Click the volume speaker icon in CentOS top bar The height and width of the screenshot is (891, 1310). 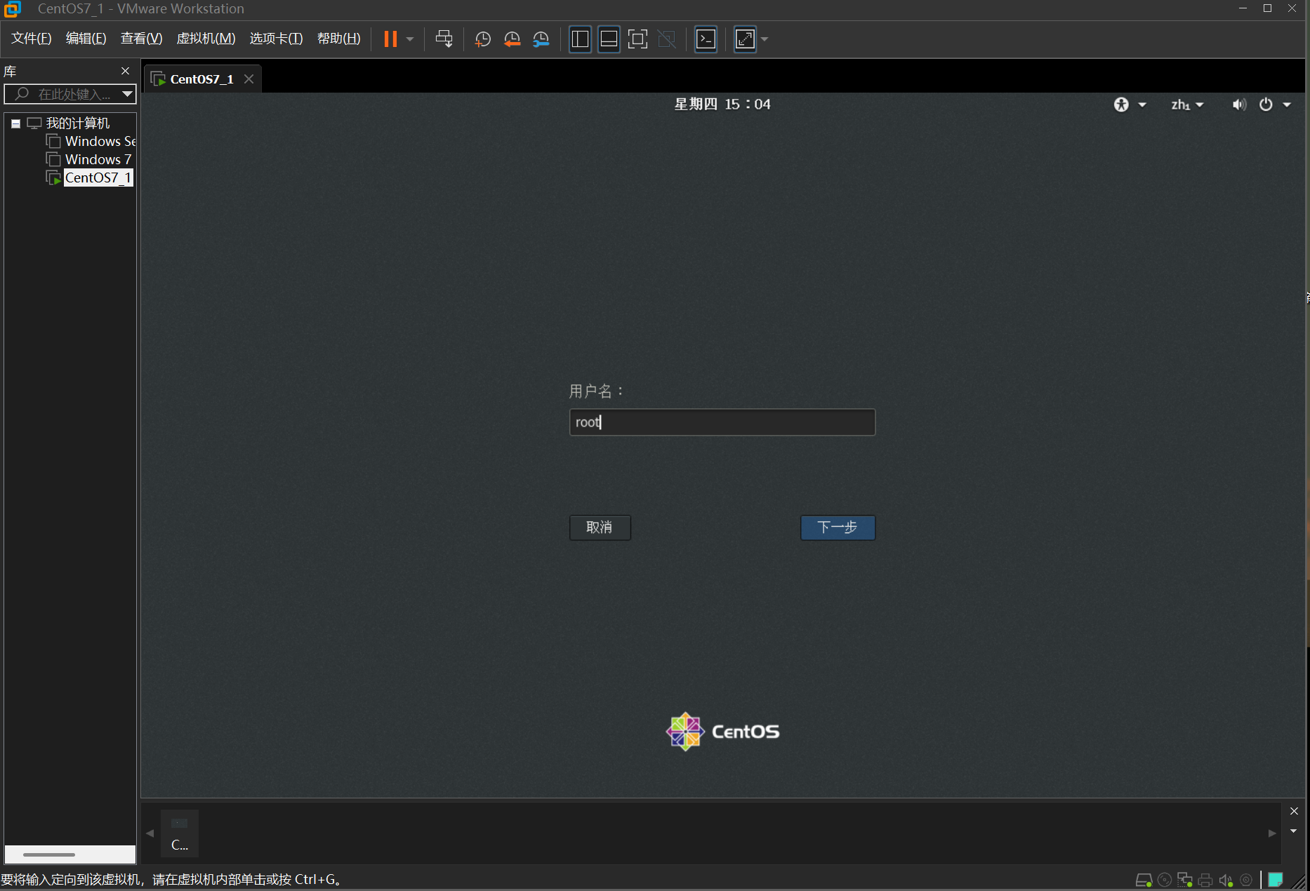click(1239, 105)
